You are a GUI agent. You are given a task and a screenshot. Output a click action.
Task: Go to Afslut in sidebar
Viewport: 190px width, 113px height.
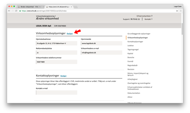(130, 97)
